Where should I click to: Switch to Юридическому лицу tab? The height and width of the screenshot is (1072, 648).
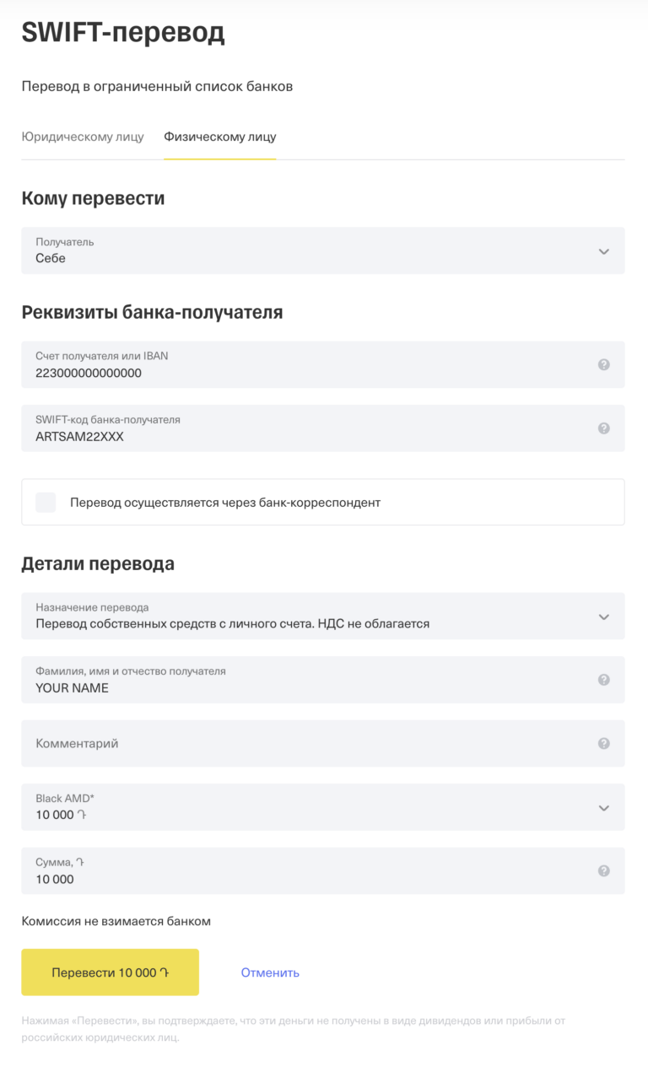tap(83, 137)
